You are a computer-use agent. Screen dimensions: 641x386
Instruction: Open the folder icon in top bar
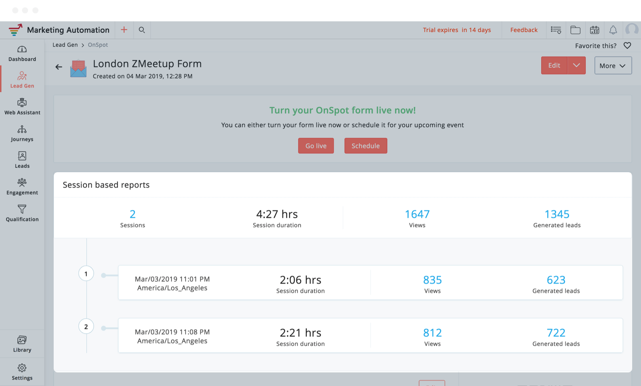[575, 30]
